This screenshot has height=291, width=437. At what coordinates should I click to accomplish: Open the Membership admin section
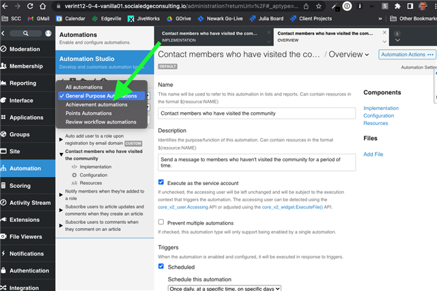[x=27, y=66]
